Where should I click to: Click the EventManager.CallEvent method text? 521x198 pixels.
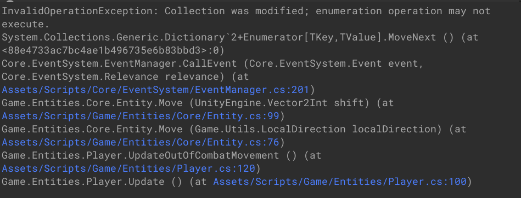point(119,63)
